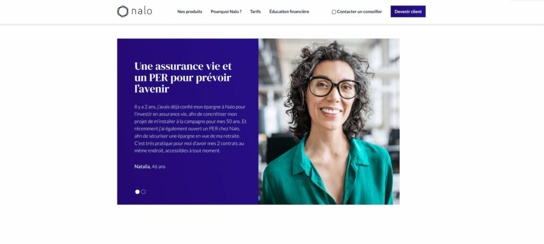Click the nalo wordmark text
This screenshot has height=244, width=544.
[142, 11]
